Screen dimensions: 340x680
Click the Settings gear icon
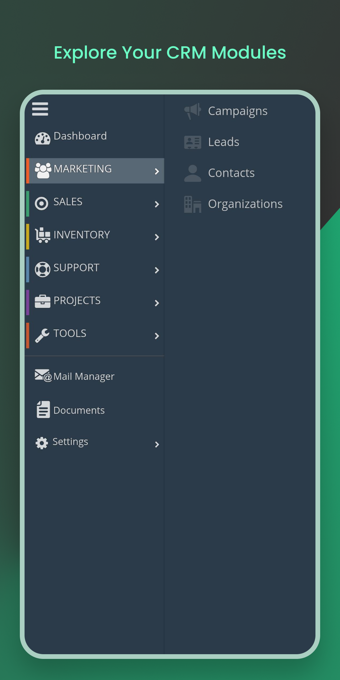click(x=42, y=443)
